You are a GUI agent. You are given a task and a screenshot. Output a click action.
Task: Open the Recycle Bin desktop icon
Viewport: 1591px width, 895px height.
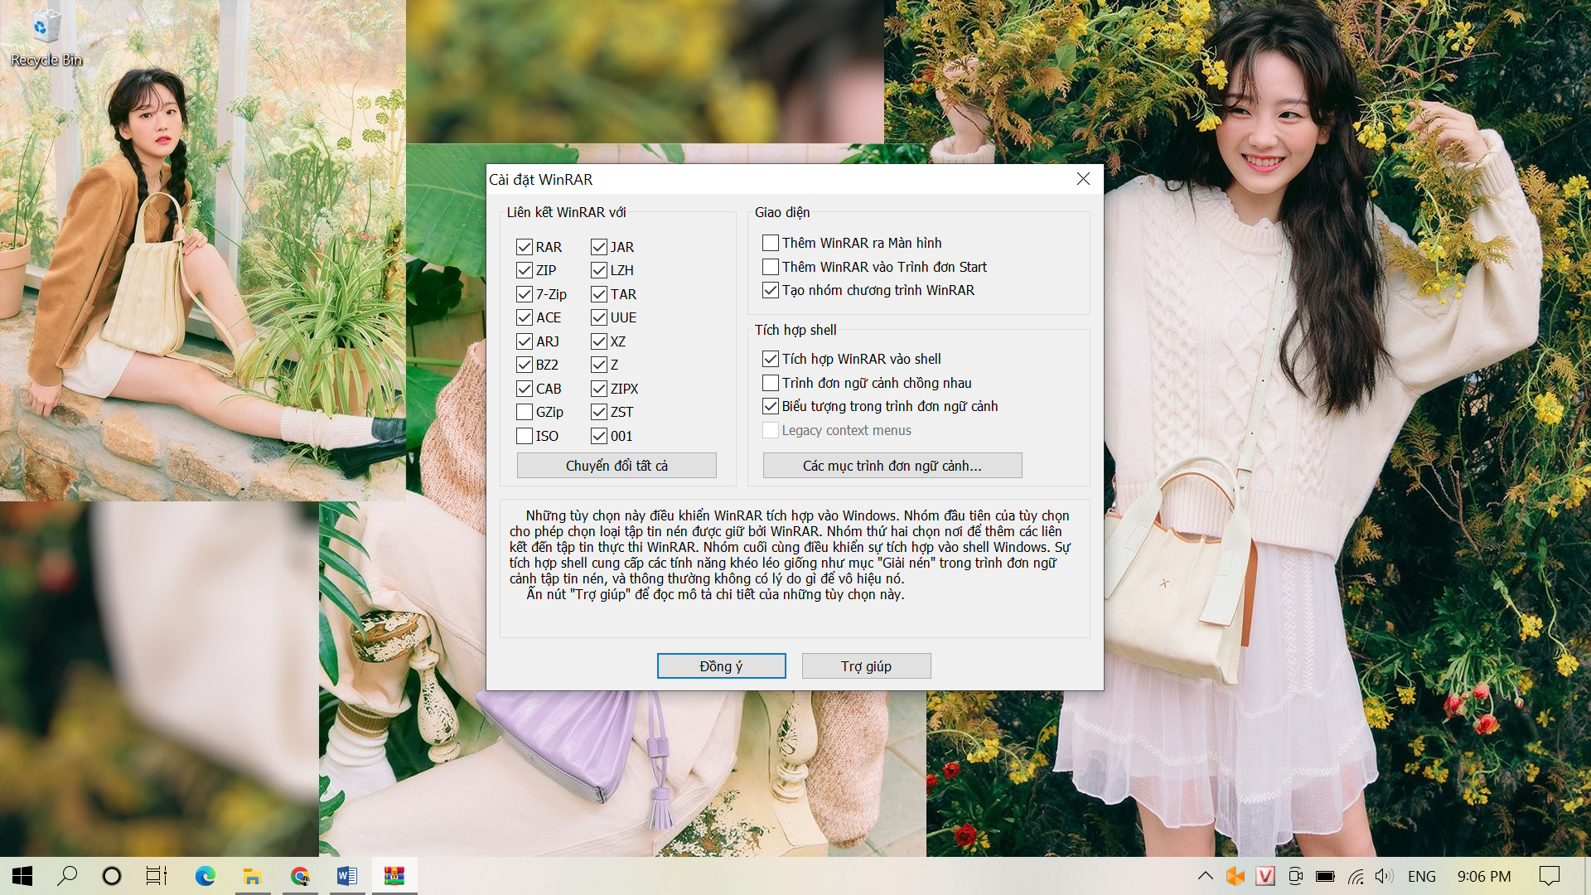(46, 37)
